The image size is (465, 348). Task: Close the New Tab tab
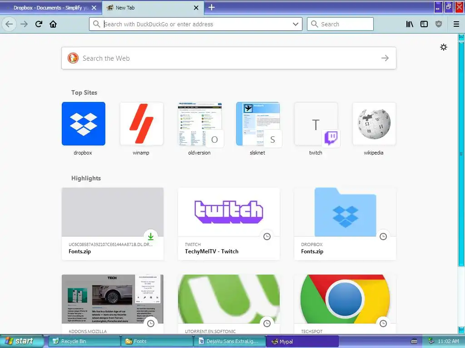click(x=196, y=8)
